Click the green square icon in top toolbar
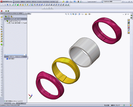 click(x=18, y=5)
